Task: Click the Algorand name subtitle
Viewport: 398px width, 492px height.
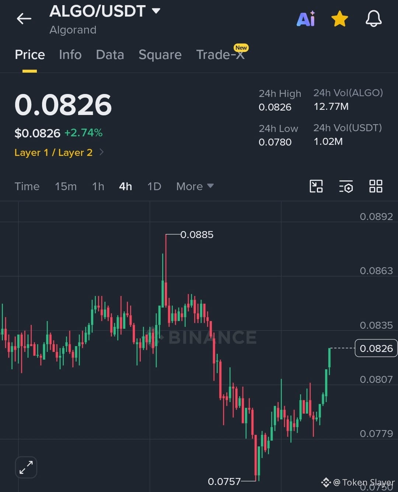Action: (x=73, y=30)
